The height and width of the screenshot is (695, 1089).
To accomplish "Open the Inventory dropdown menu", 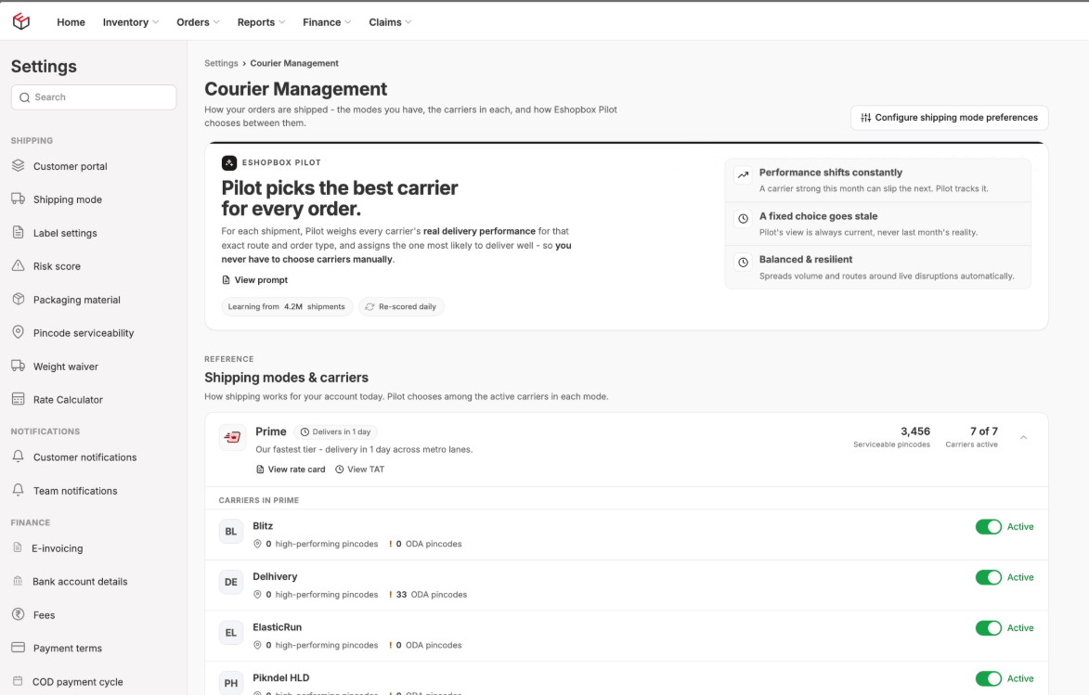I will pos(131,22).
